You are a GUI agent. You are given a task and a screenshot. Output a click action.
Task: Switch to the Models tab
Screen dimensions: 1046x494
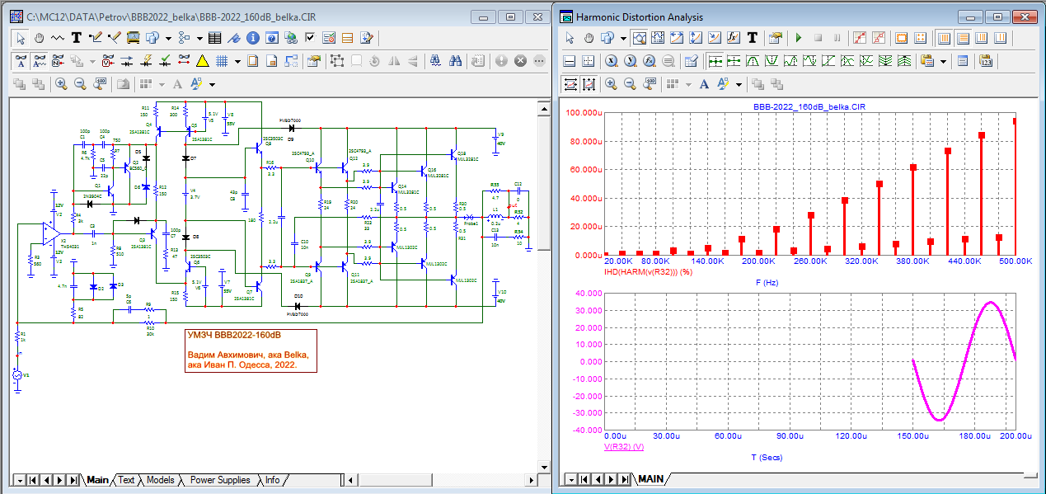tap(160, 480)
